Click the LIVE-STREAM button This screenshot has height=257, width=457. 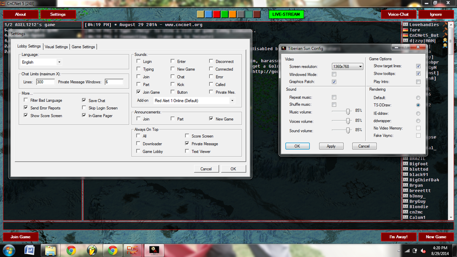286,14
